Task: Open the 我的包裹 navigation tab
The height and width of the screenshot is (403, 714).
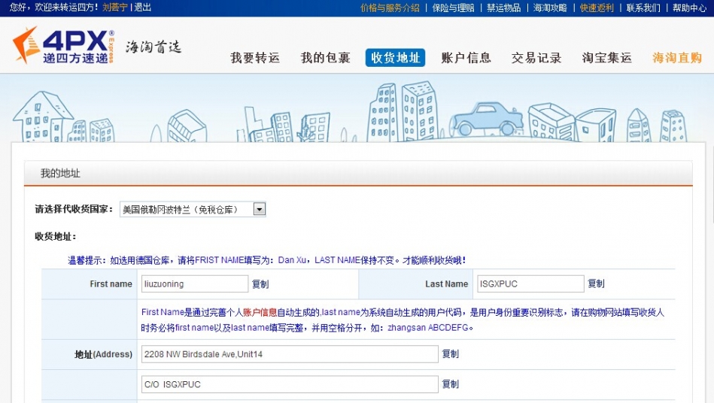Action: (x=325, y=58)
